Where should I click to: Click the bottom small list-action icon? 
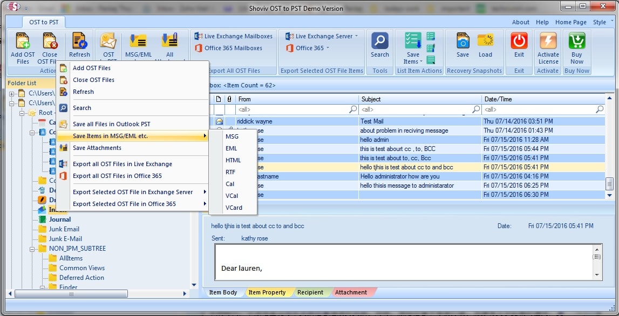(431, 60)
